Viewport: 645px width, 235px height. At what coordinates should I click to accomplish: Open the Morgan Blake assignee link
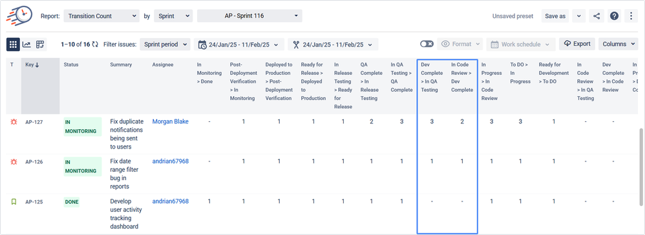(x=171, y=121)
